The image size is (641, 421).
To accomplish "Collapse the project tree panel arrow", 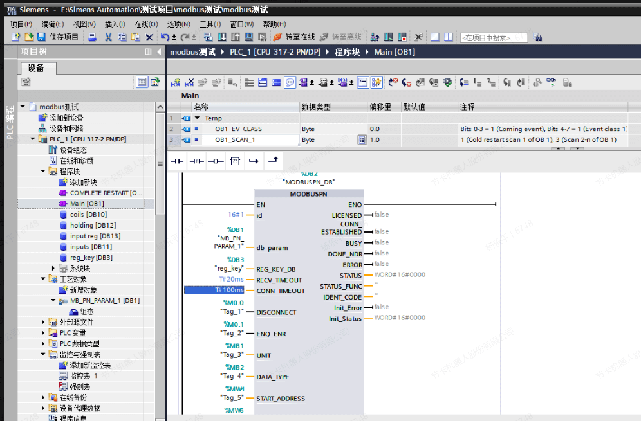I will point(159,52).
